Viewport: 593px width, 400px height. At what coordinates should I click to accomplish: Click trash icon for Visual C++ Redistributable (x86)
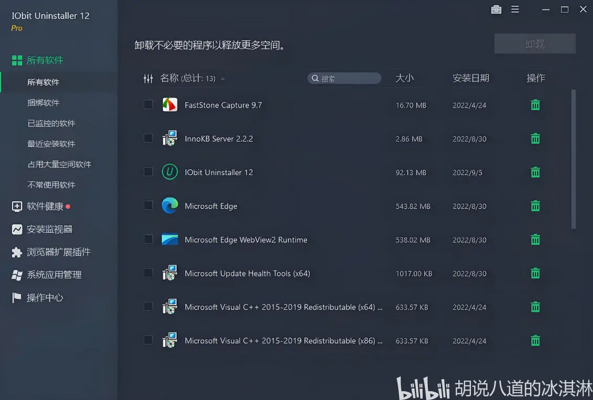(x=535, y=341)
